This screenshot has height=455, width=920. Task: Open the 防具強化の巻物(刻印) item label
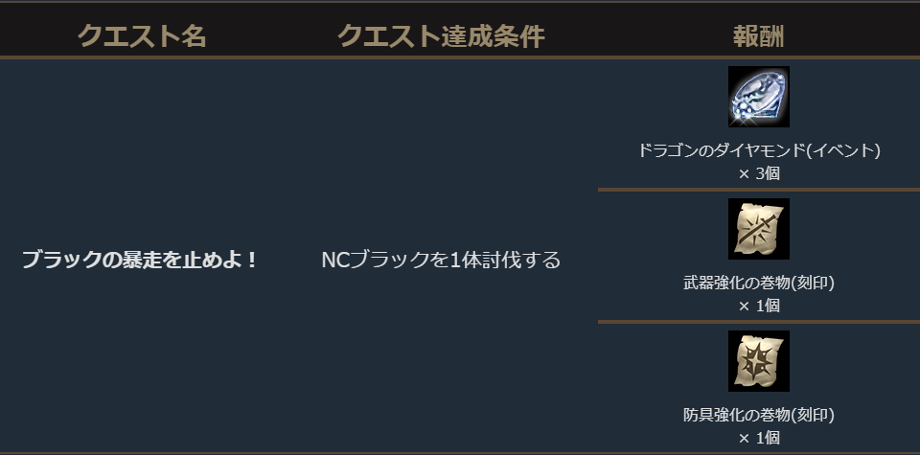[x=758, y=415]
